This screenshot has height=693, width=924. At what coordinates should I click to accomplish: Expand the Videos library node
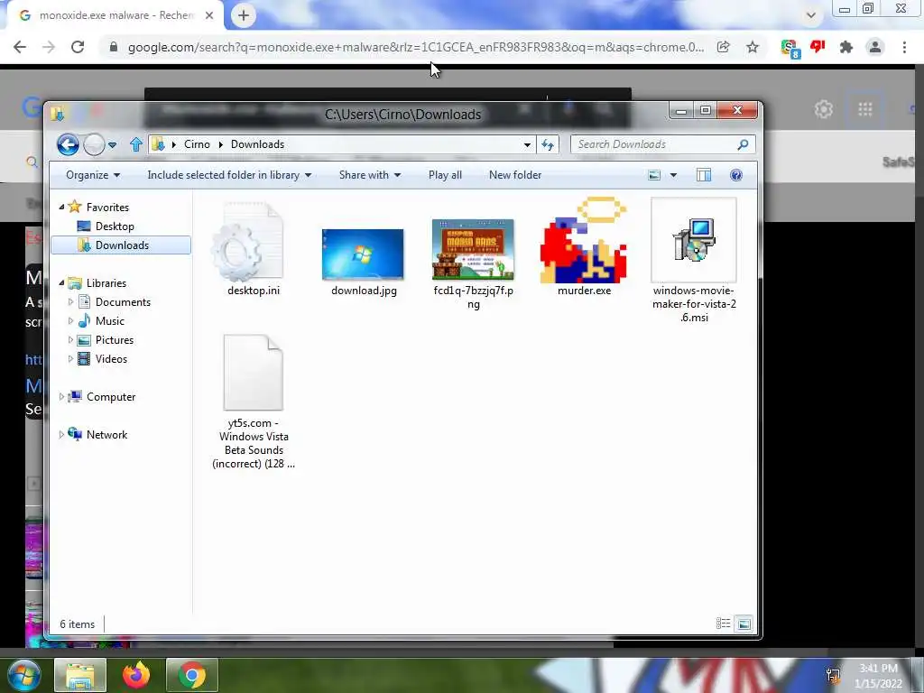click(70, 359)
